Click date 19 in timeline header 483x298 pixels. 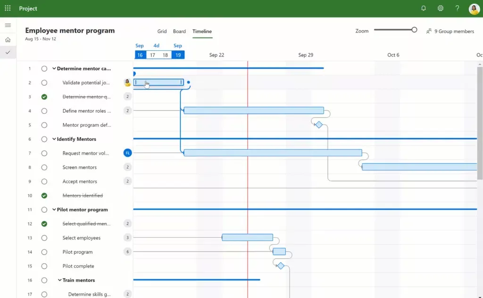click(x=178, y=55)
